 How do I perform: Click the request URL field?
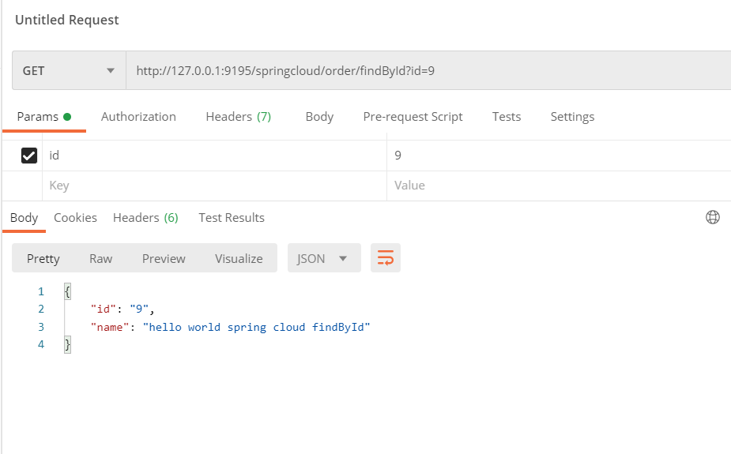click(x=428, y=71)
